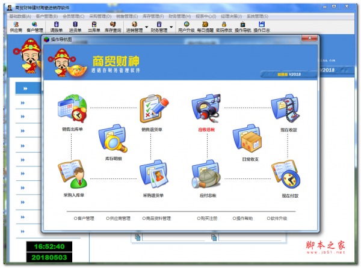Open the 操作导航 toolbar icon

tap(243, 27)
